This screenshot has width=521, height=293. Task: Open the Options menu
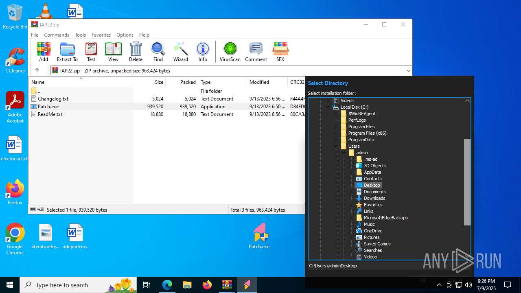coord(125,35)
